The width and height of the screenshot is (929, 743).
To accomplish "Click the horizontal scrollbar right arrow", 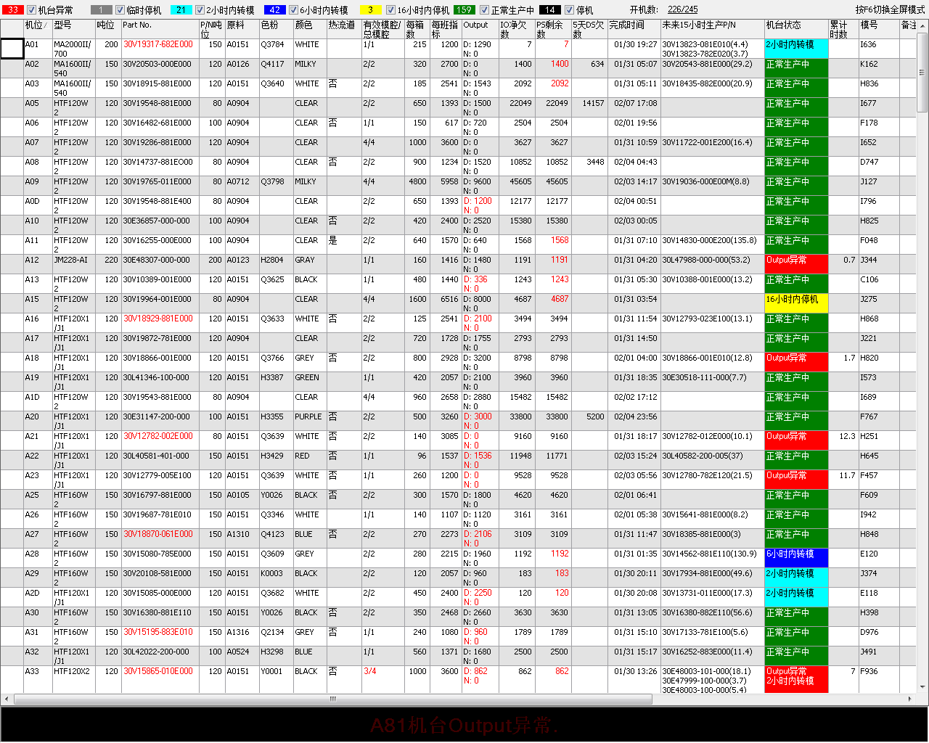I will 910,699.
